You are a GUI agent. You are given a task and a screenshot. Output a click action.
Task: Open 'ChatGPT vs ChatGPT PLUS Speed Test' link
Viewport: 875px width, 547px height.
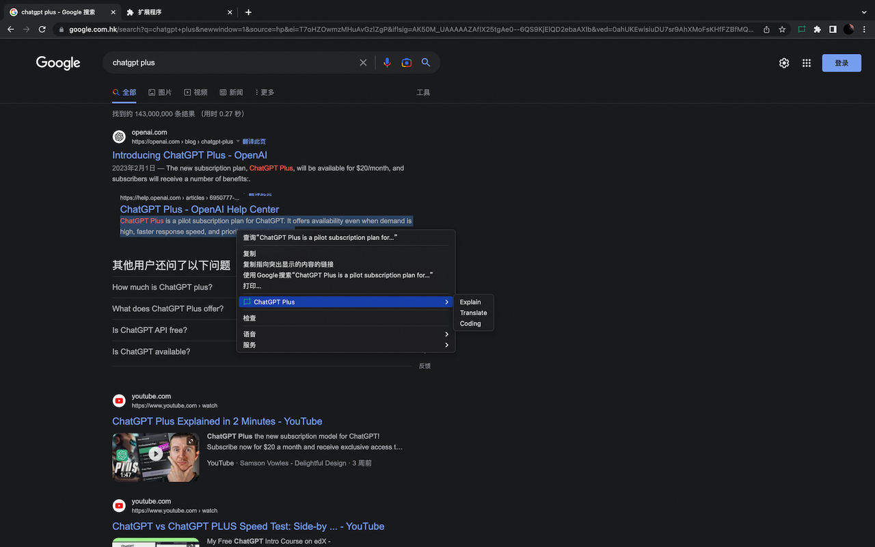click(x=248, y=526)
